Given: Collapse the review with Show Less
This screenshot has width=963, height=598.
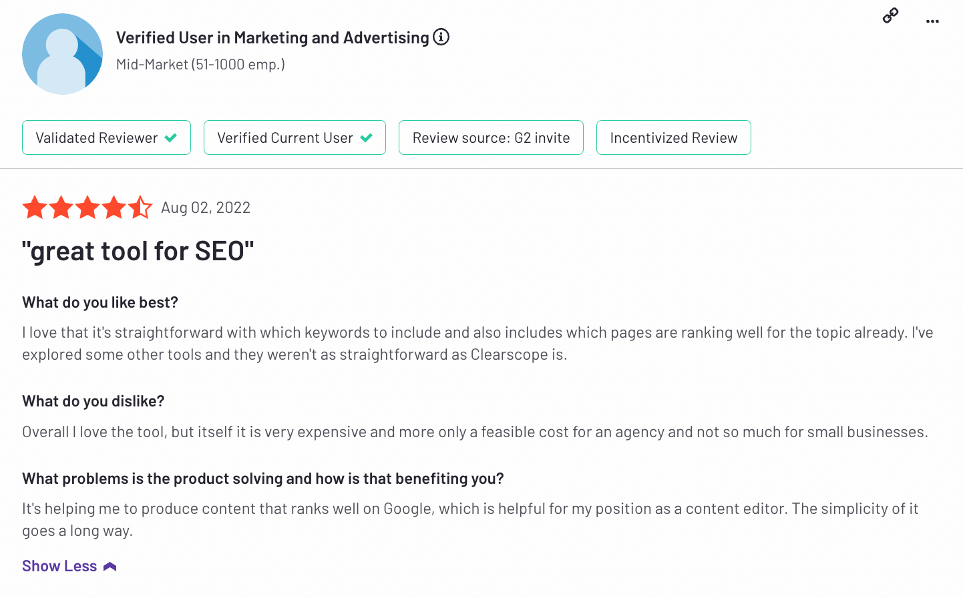Looking at the screenshot, I should [x=59, y=566].
